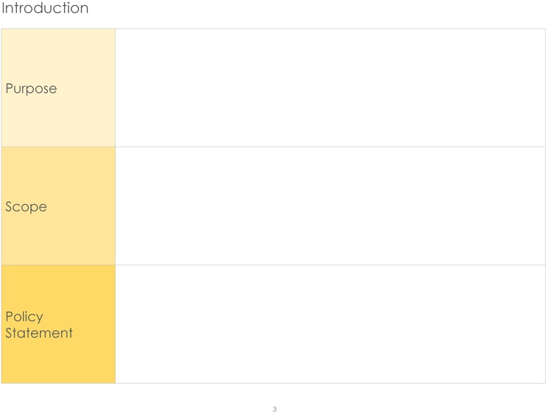Image resolution: width=548 pixels, height=414 pixels.
Task: Click the word Scope text
Action: 26,207
